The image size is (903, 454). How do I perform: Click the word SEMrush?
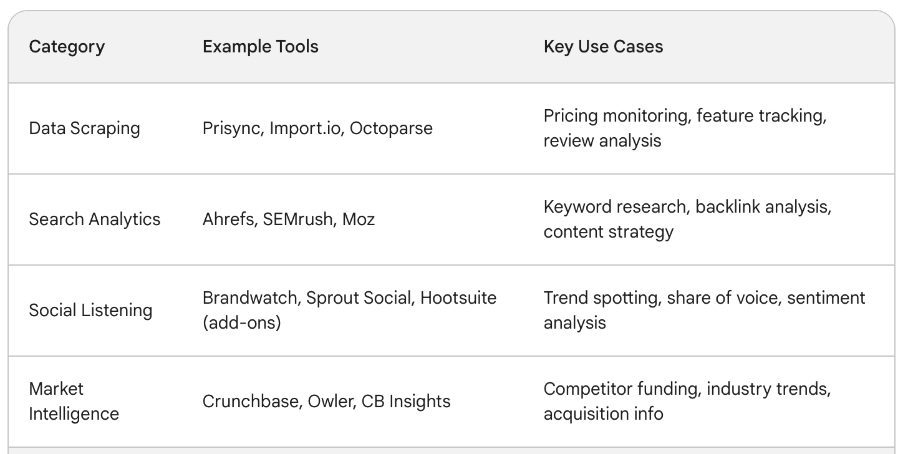[297, 220]
